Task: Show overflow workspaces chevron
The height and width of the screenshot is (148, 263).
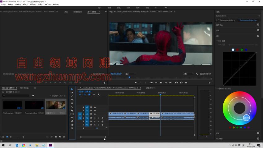Action: click(x=166, y=7)
